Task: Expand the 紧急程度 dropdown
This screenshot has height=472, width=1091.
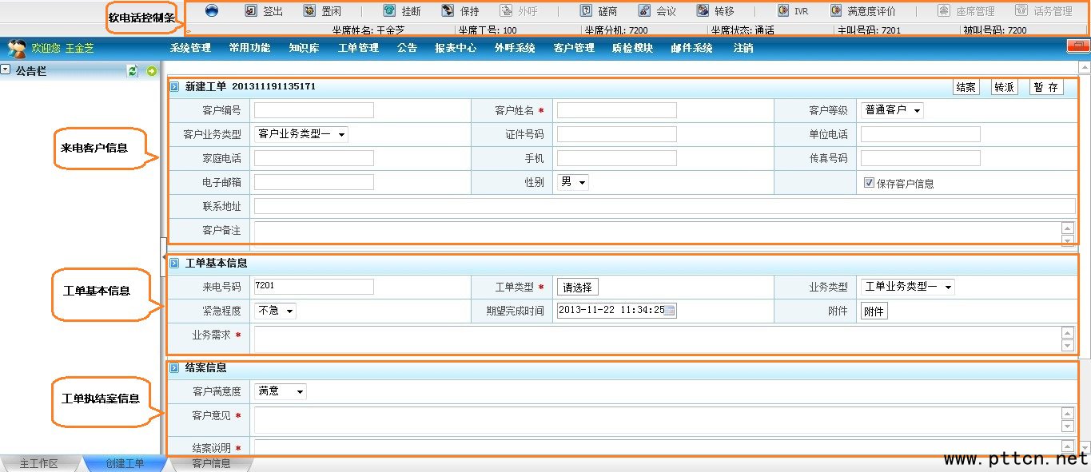Action: (275, 311)
